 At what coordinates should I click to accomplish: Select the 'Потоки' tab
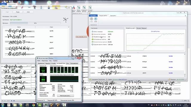138,28
